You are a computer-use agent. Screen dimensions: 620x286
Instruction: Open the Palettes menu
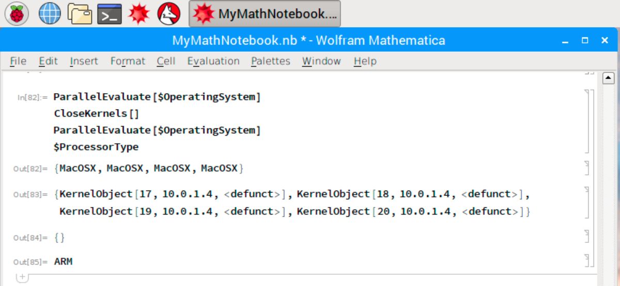271,61
